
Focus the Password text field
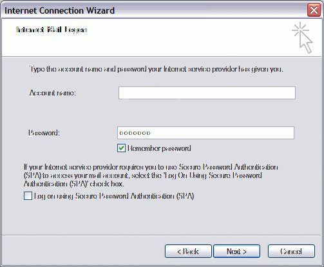tap(205, 133)
